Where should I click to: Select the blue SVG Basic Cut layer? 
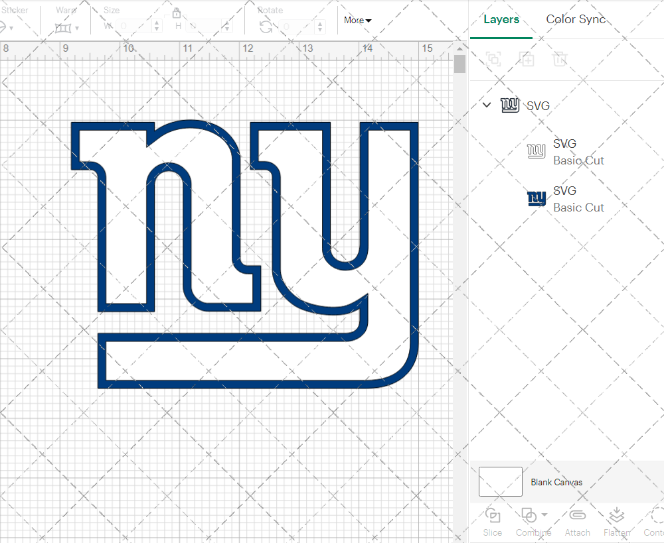(578, 199)
